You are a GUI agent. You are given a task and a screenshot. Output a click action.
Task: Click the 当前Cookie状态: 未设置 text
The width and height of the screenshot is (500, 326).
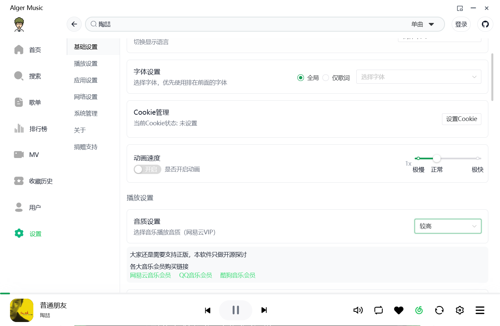pyautogui.click(x=165, y=123)
